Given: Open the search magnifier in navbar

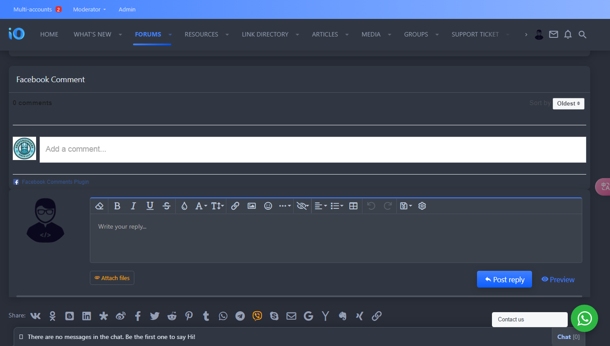Looking at the screenshot, I should tap(582, 34).
